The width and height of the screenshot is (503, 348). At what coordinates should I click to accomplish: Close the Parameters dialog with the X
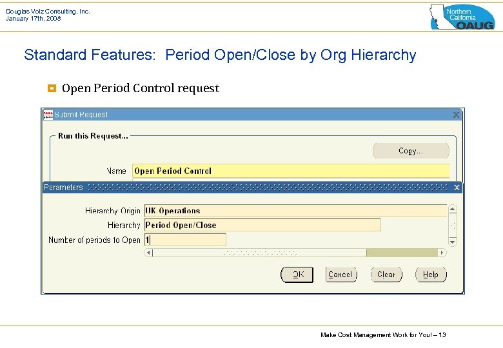457,188
